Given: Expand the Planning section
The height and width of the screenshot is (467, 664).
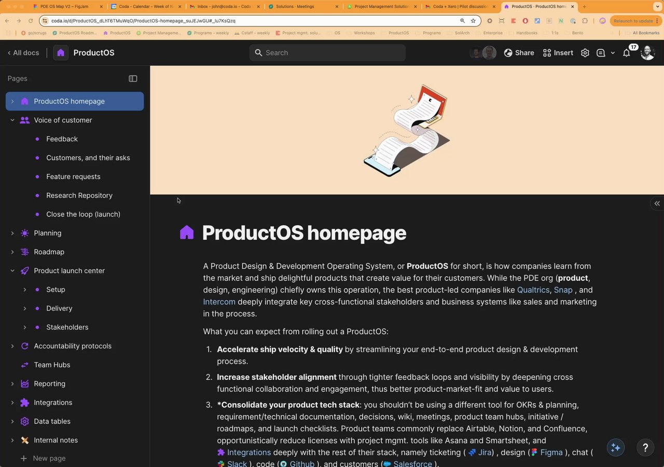Looking at the screenshot, I should pyautogui.click(x=12, y=233).
